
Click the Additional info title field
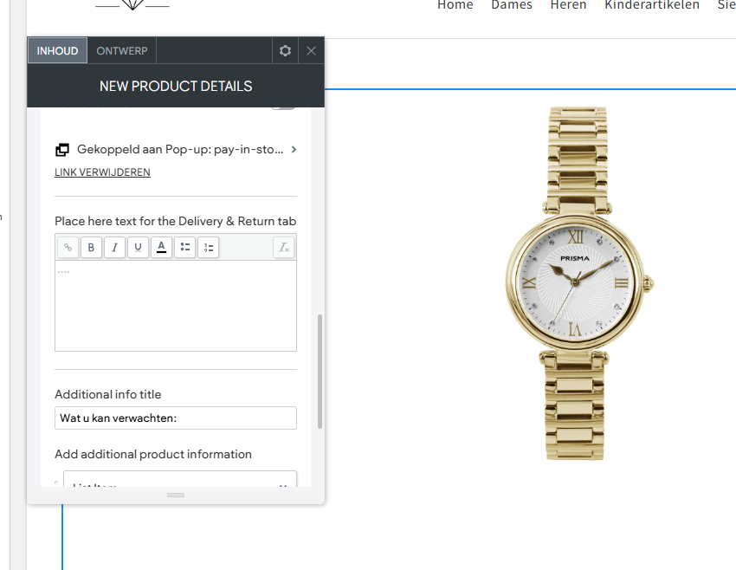point(176,418)
